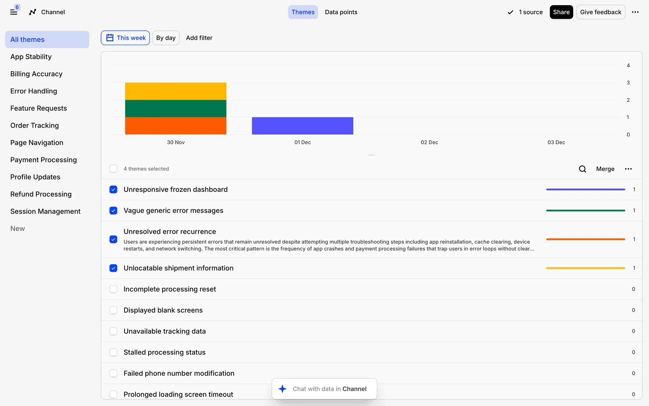The height and width of the screenshot is (406, 649).
Task: Click the Share button
Action: [x=561, y=12]
